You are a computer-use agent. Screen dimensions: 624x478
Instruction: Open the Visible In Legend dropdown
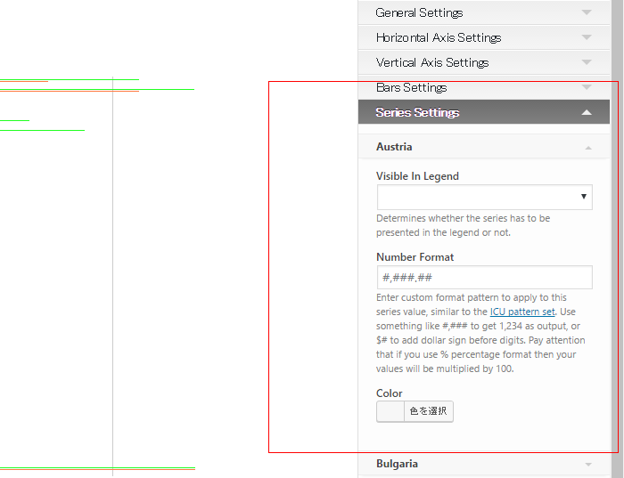tap(484, 197)
